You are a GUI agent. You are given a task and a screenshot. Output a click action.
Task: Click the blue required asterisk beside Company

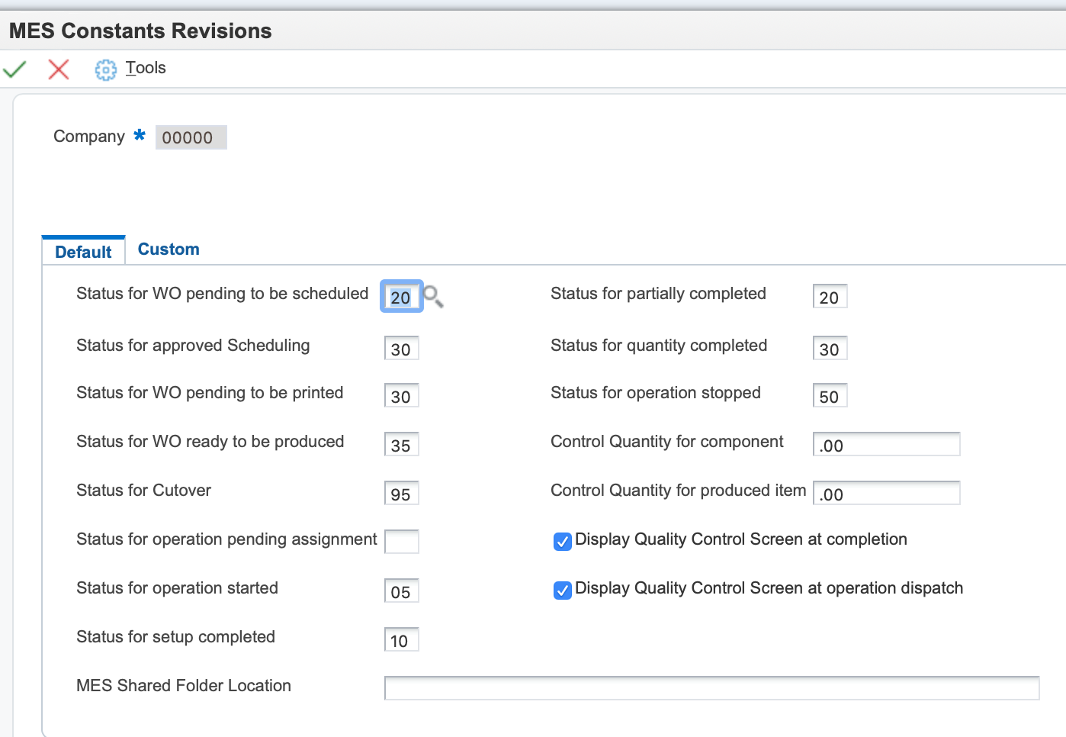click(140, 135)
